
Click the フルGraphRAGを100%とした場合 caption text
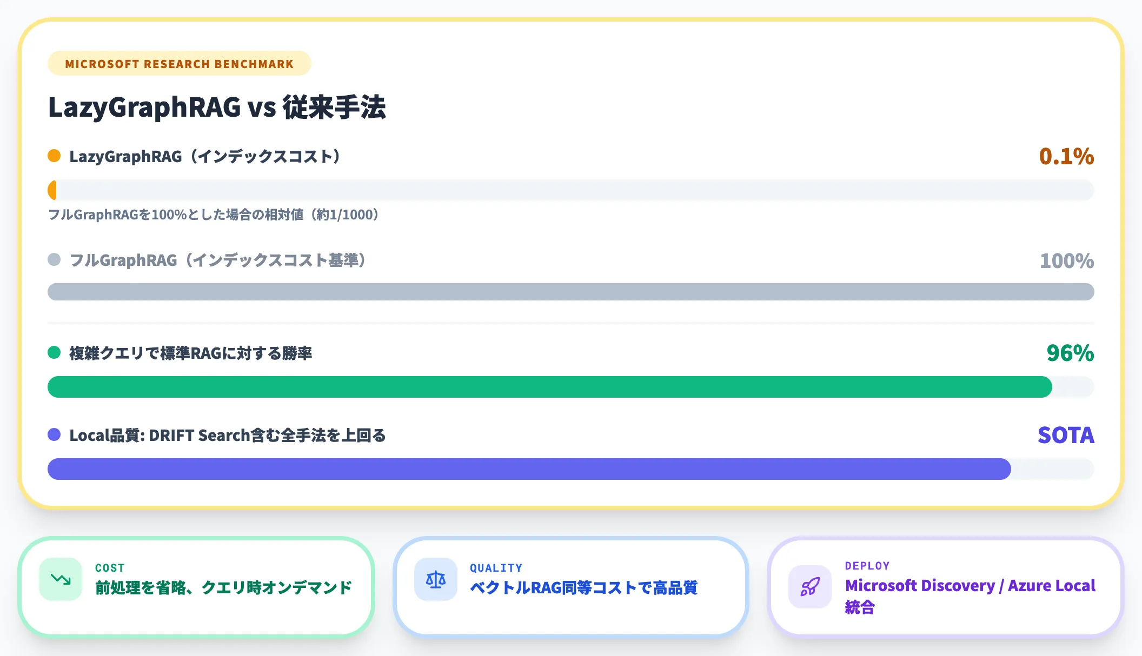(213, 215)
